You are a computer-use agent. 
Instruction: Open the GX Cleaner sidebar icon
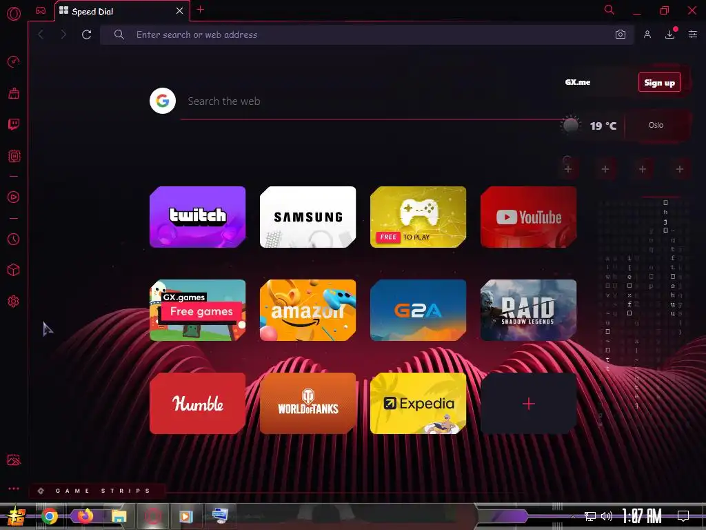14,93
